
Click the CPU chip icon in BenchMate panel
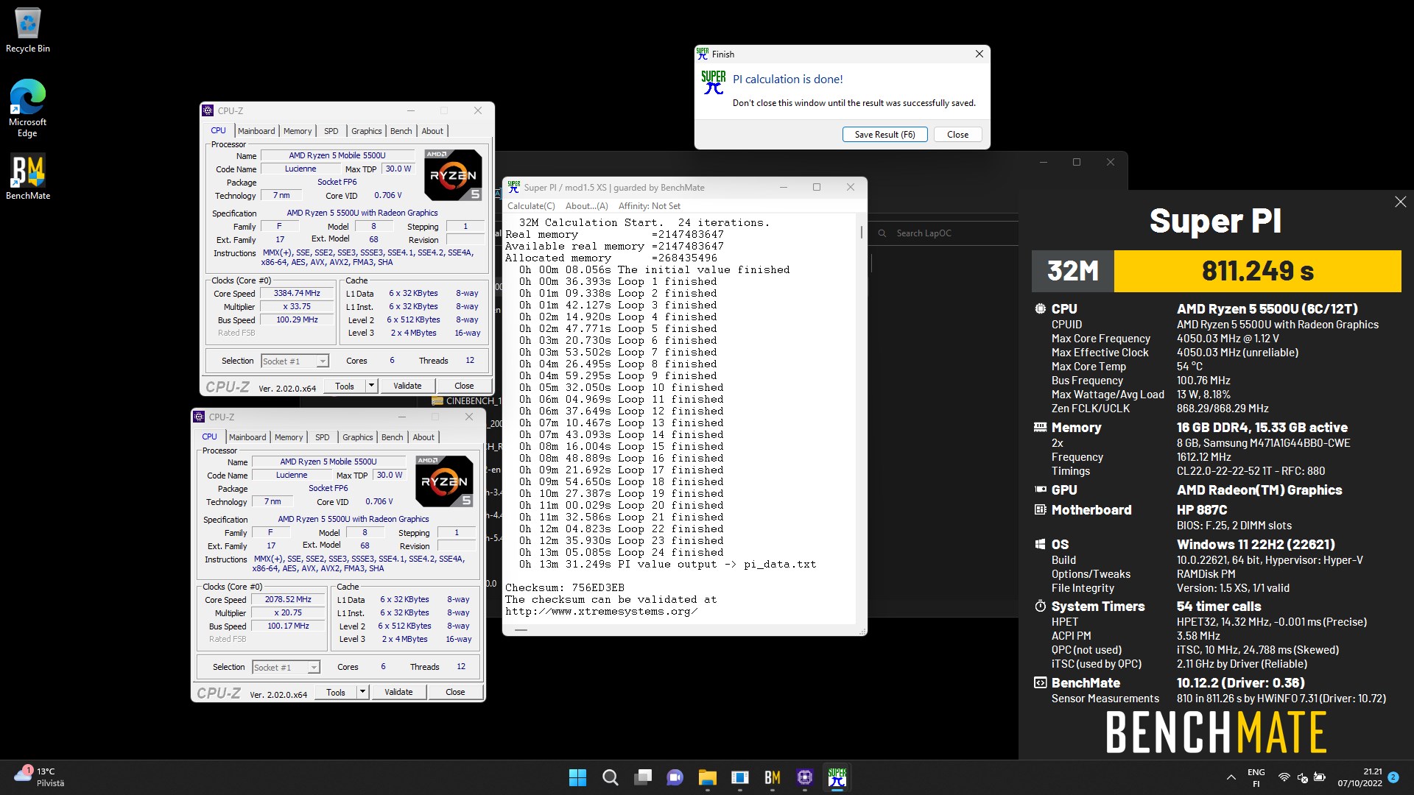(1040, 309)
